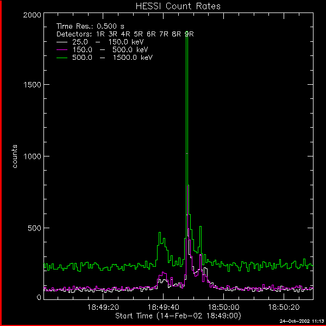
Task: Click the 'Start Time (14-Feb-02 18:49:00)' axis title
Action: [x=178, y=316]
